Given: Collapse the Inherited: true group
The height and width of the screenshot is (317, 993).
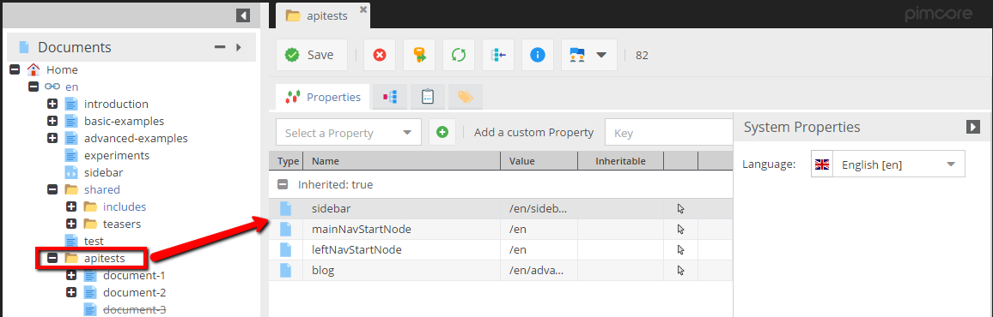Looking at the screenshot, I should (283, 185).
